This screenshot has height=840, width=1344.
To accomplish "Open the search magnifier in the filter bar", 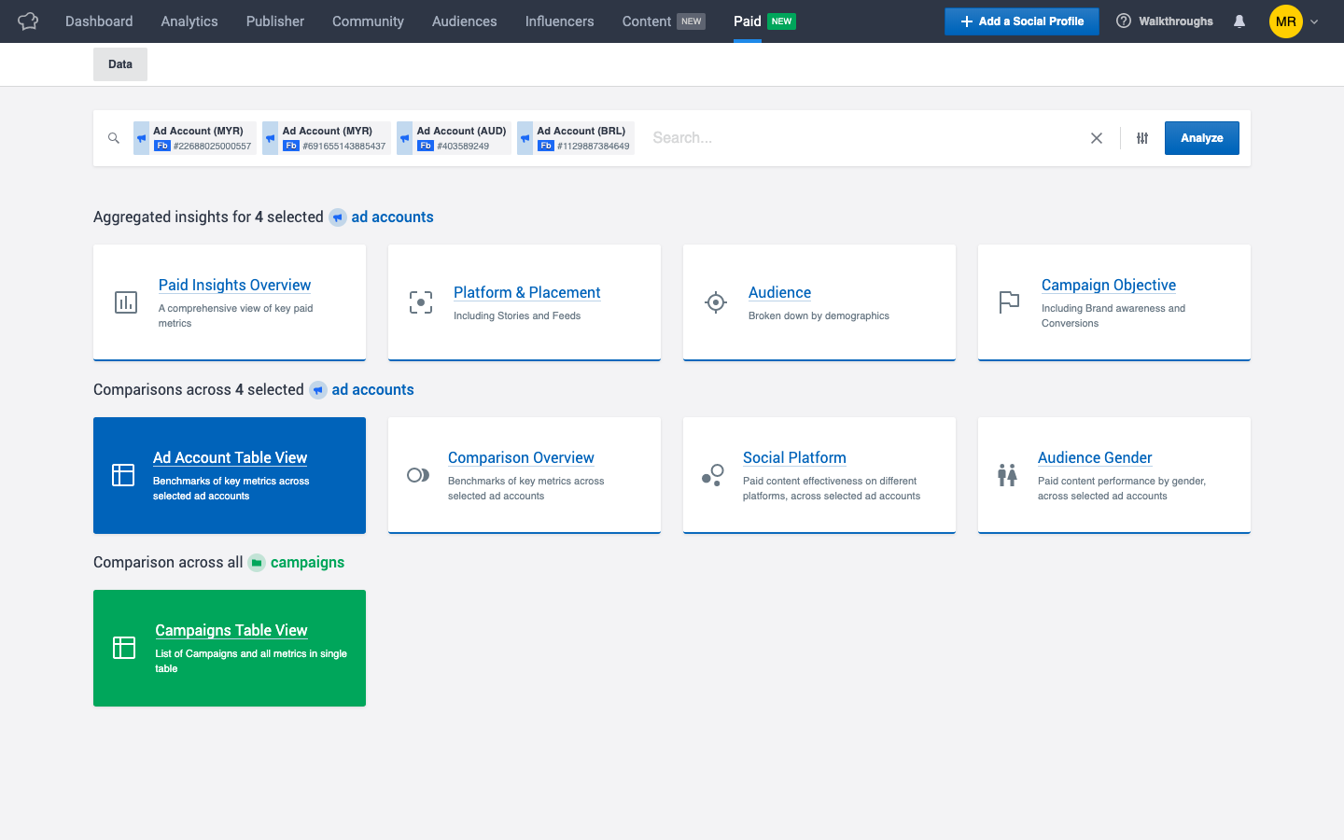I will point(113,137).
